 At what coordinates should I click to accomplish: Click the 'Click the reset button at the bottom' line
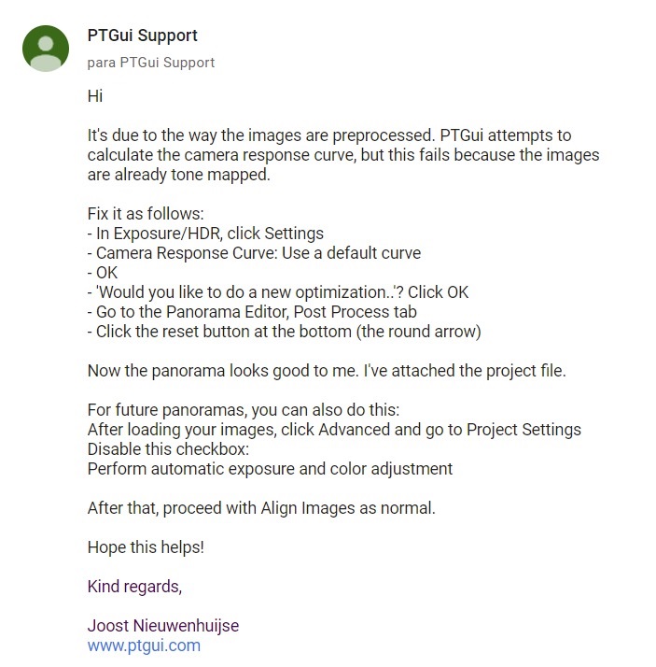(x=285, y=332)
